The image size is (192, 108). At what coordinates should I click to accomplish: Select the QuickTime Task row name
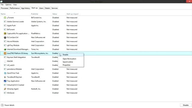pos(13,73)
